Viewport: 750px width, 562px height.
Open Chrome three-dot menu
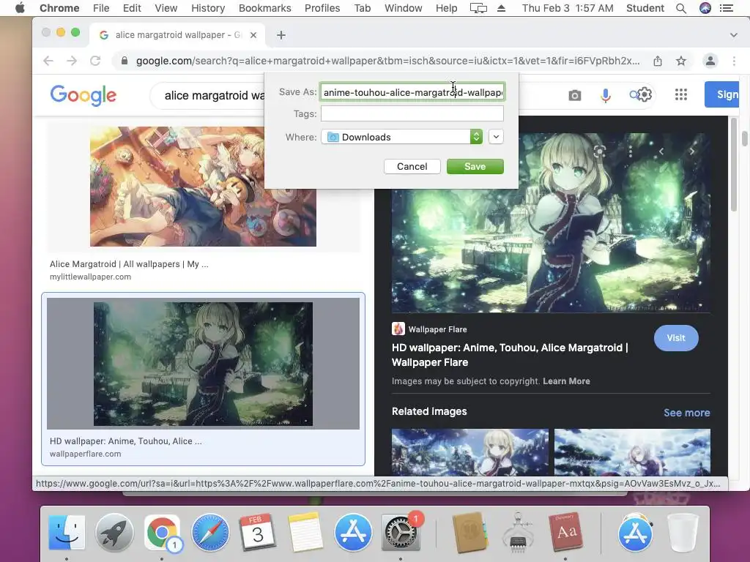(x=734, y=61)
